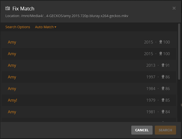Select the Amy! 1979 match title
This screenshot has height=139, width=182.
tap(13, 100)
